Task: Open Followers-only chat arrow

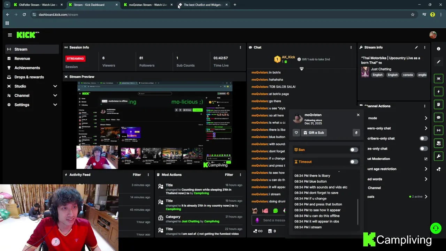Action: pyautogui.click(x=426, y=128)
